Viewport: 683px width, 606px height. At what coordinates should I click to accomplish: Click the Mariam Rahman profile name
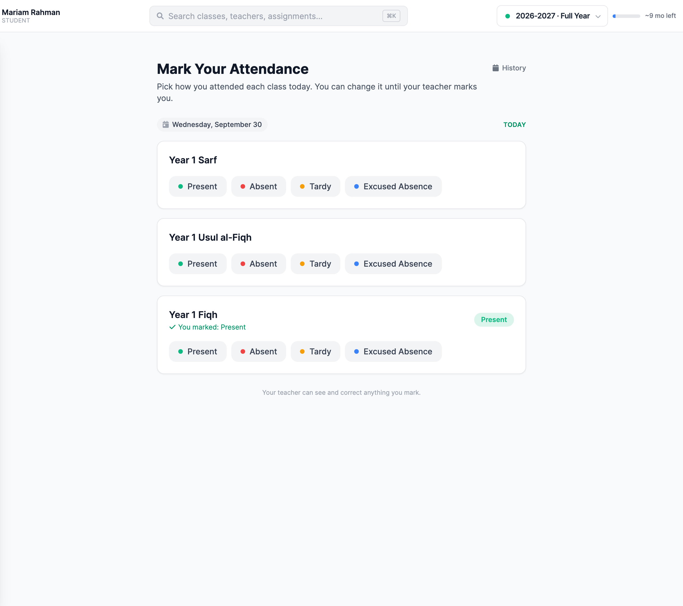pos(31,12)
